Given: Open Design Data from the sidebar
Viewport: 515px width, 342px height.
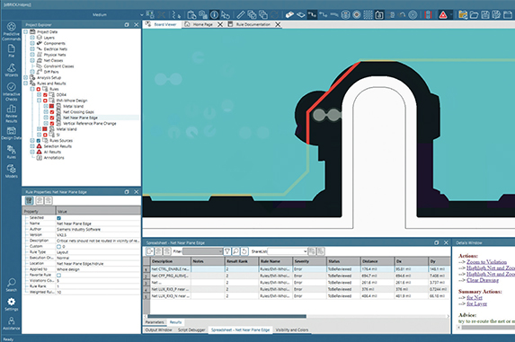Looking at the screenshot, I should click(x=11, y=133).
